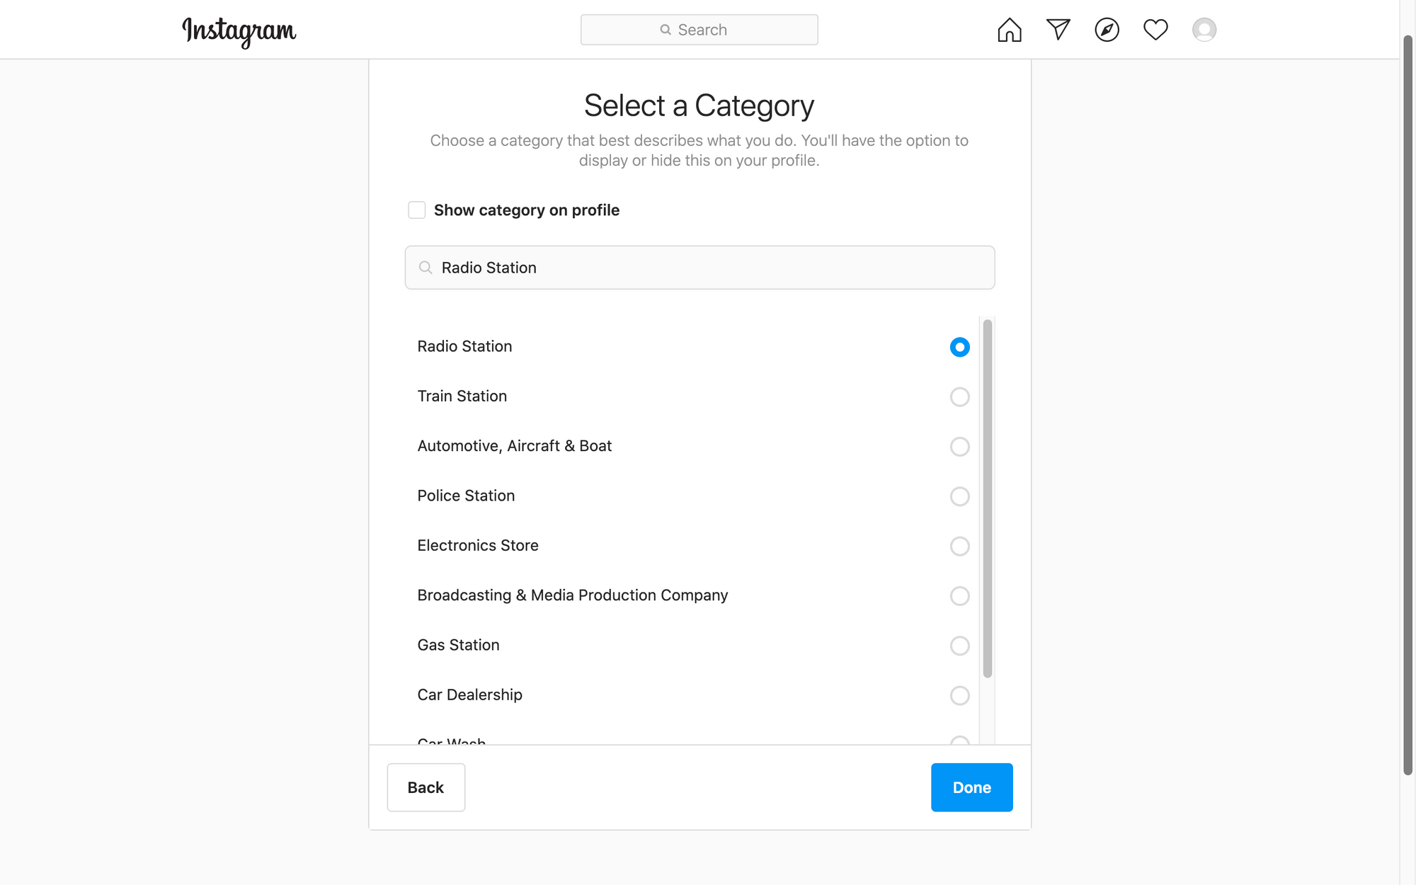This screenshot has width=1416, height=885.
Task: Click the search icon in category field
Action: pyautogui.click(x=426, y=267)
